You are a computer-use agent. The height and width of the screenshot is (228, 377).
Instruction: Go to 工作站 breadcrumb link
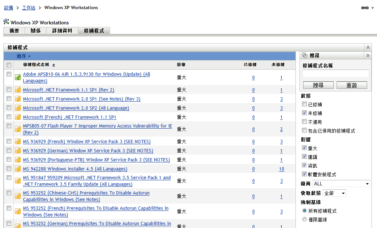29,8
